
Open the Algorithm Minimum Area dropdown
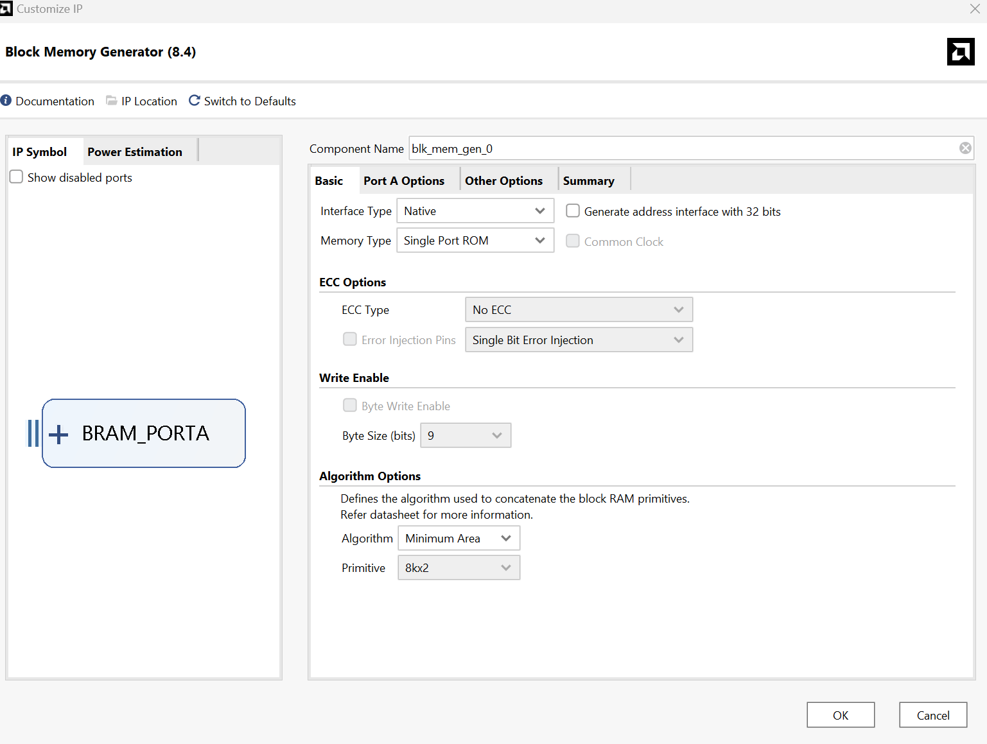coord(459,538)
